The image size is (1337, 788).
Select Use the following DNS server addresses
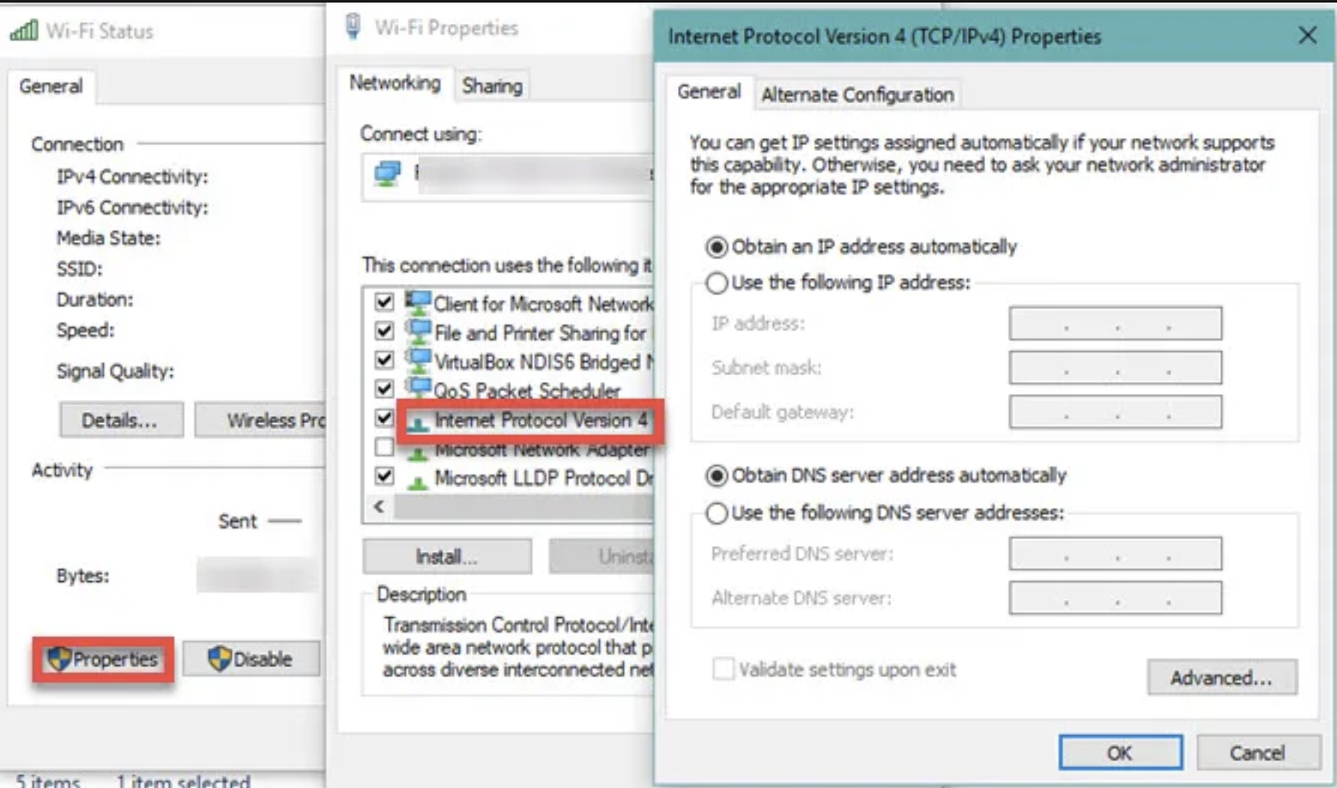click(717, 513)
